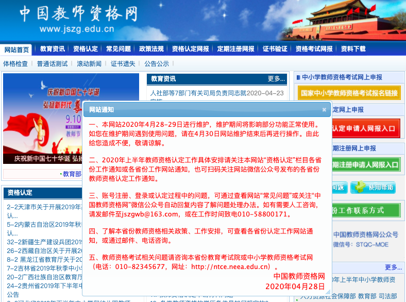Click 资格认定网报 navigation item
The image size is (406, 302).
click(x=190, y=48)
